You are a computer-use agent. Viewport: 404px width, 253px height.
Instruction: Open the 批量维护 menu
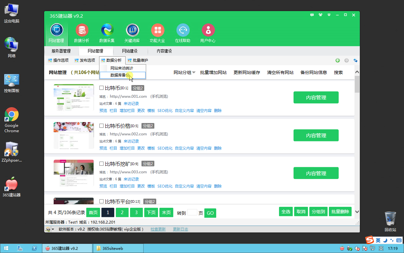(138, 60)
